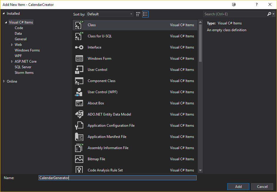The image size is (277, 192).
Task: Select the ADO.NET Entity Data Model icon
Action: pyautogui.click(x=79, y=114)
